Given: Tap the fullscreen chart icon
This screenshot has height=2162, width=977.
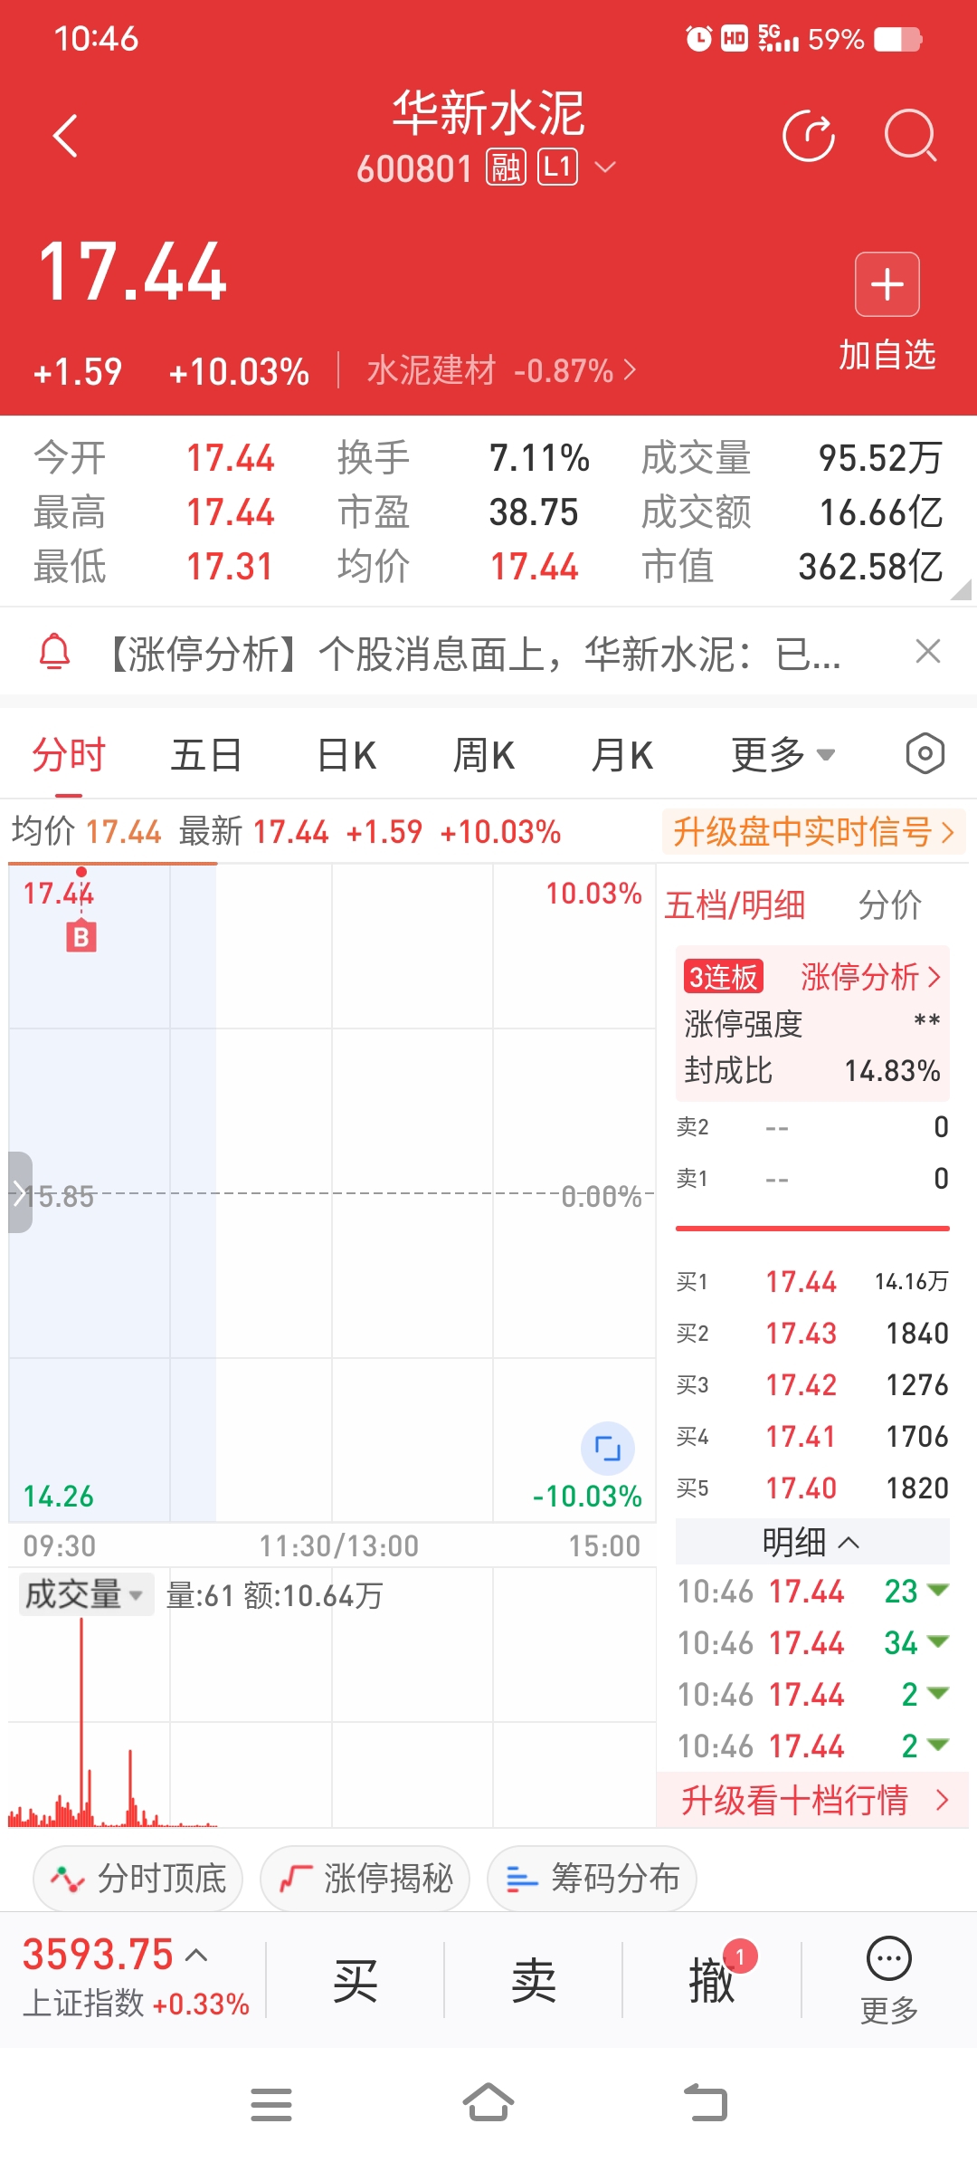Looking at the screenshot, I should coord(607,1449).
